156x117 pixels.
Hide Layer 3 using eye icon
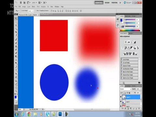121,97
